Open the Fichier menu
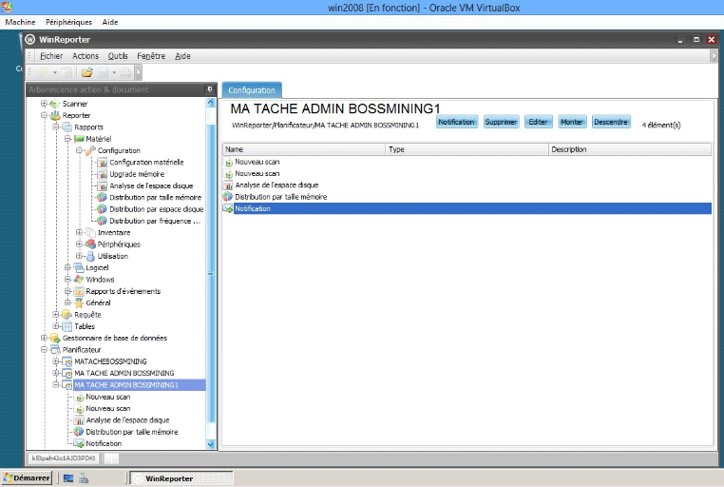This screenshot has height=487, width=724. [51, 56]
